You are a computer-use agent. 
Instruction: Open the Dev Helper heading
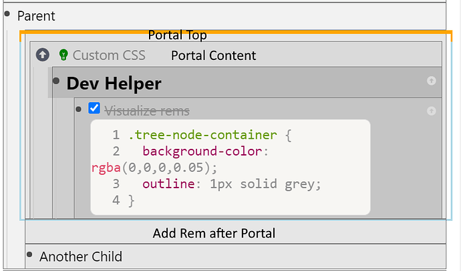click(x=114, y=83)
